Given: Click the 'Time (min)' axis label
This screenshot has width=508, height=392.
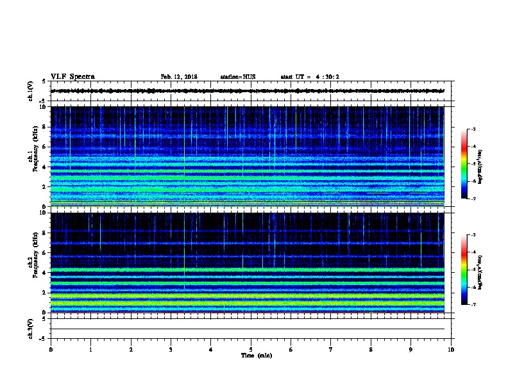Looking at the screenshot, I should (x=257, y=355).
